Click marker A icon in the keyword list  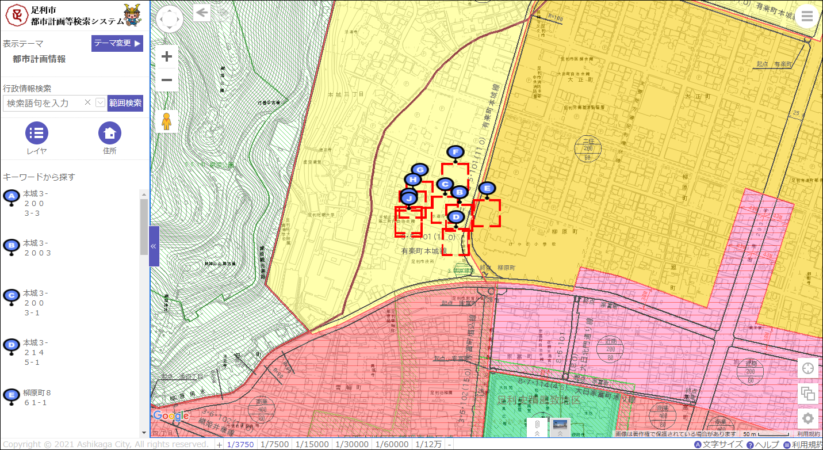[11, 197]
